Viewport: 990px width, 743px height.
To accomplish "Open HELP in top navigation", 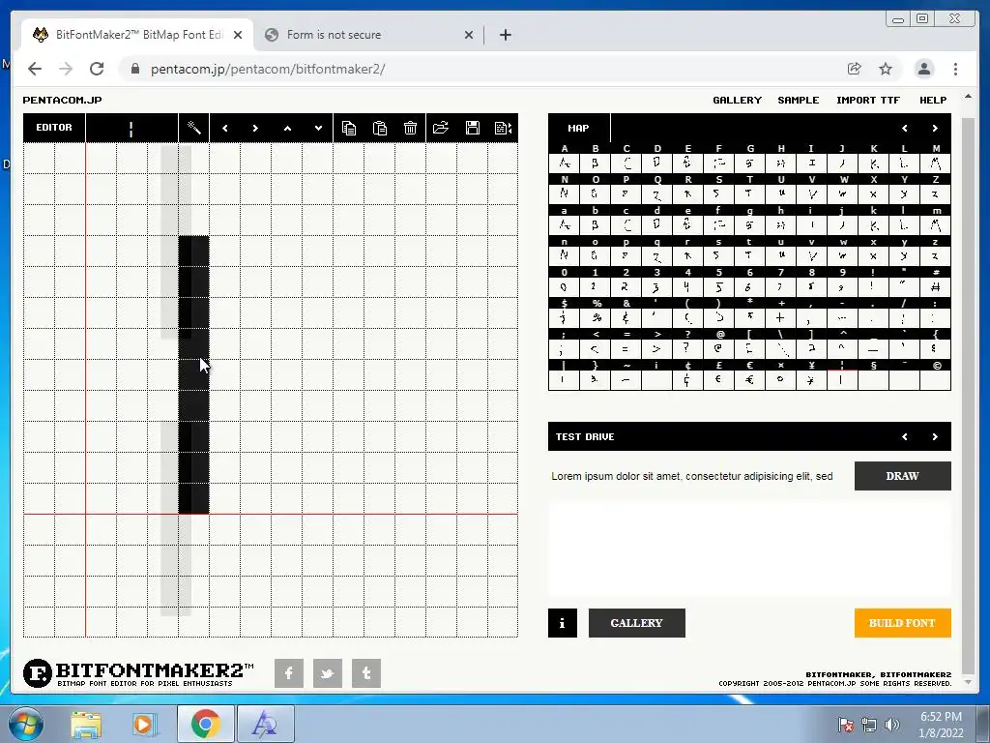I will [933, 100].
